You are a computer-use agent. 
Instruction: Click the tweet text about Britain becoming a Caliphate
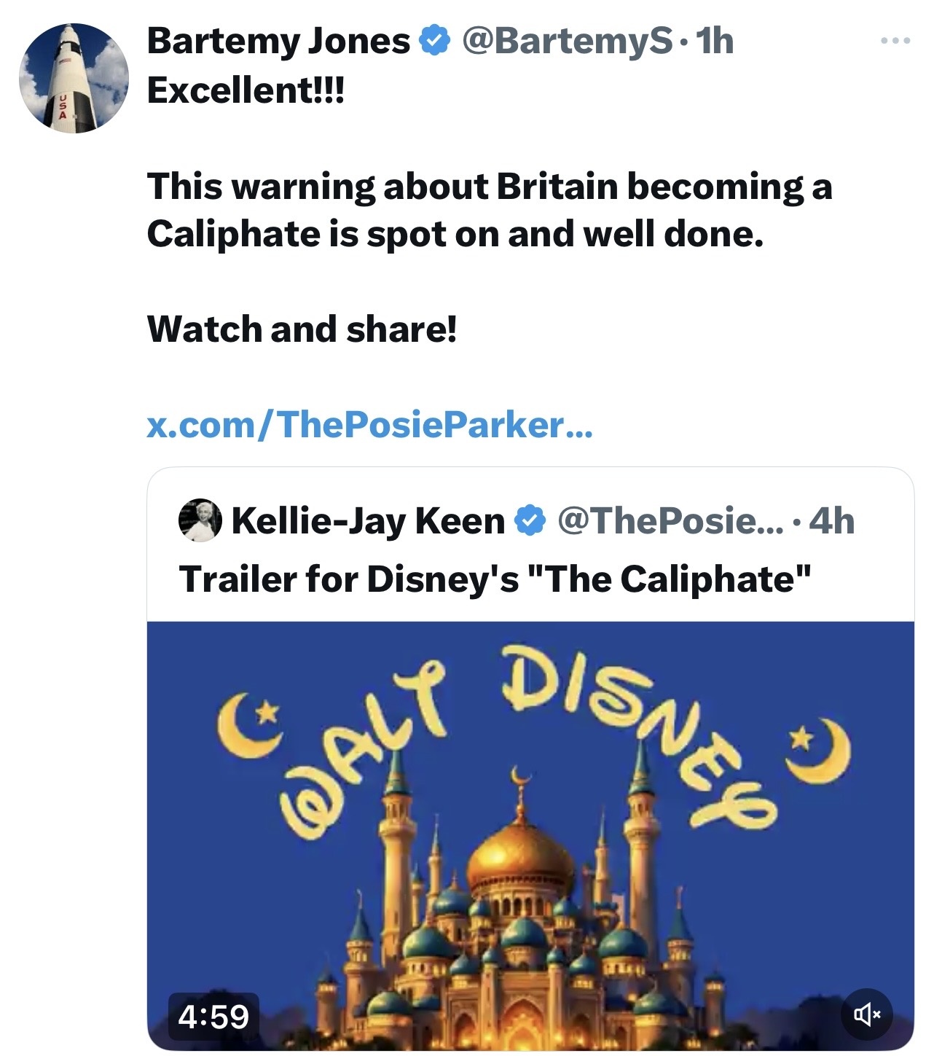click(x=488, y=209)
